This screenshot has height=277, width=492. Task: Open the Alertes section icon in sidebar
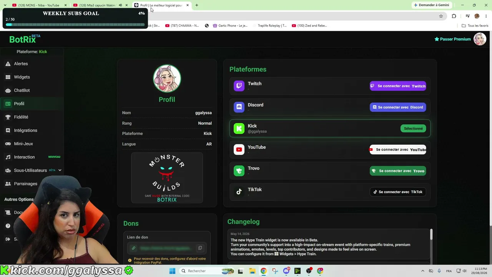[x=8, y=64]
